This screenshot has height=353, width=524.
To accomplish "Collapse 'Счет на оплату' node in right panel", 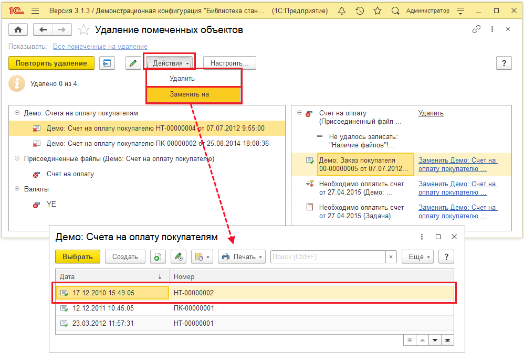I will pos(299,113).
